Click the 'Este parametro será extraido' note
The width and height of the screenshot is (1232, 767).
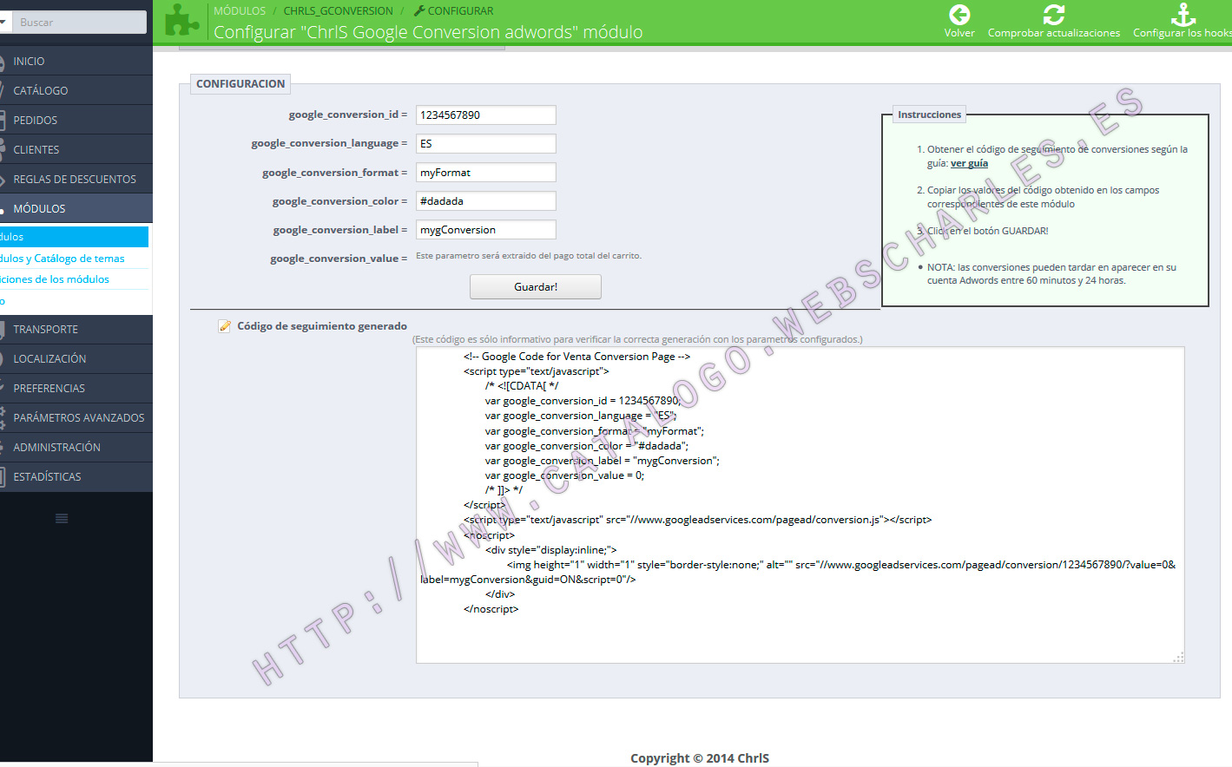pos(529,256)
